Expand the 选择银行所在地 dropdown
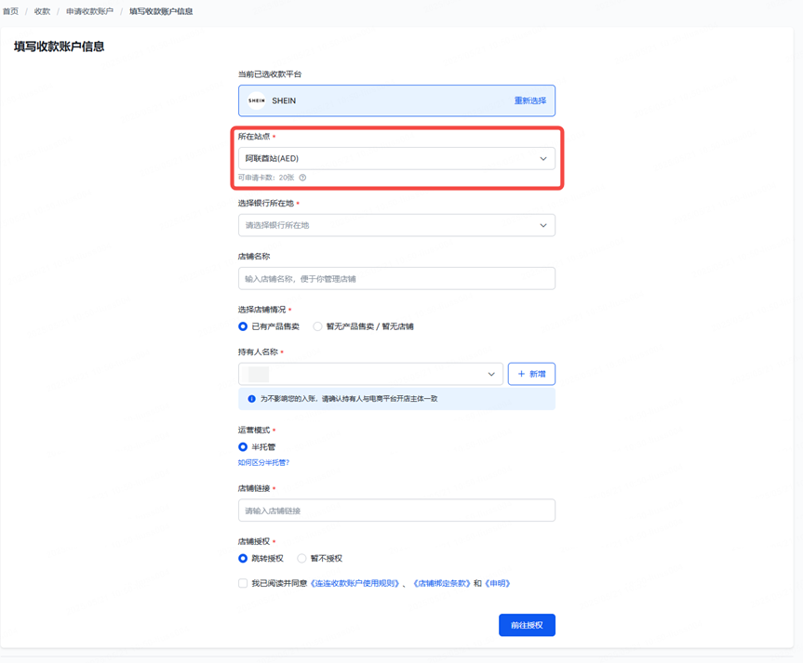This screenshot has width=803, height=663. click(x=396, y=225)
